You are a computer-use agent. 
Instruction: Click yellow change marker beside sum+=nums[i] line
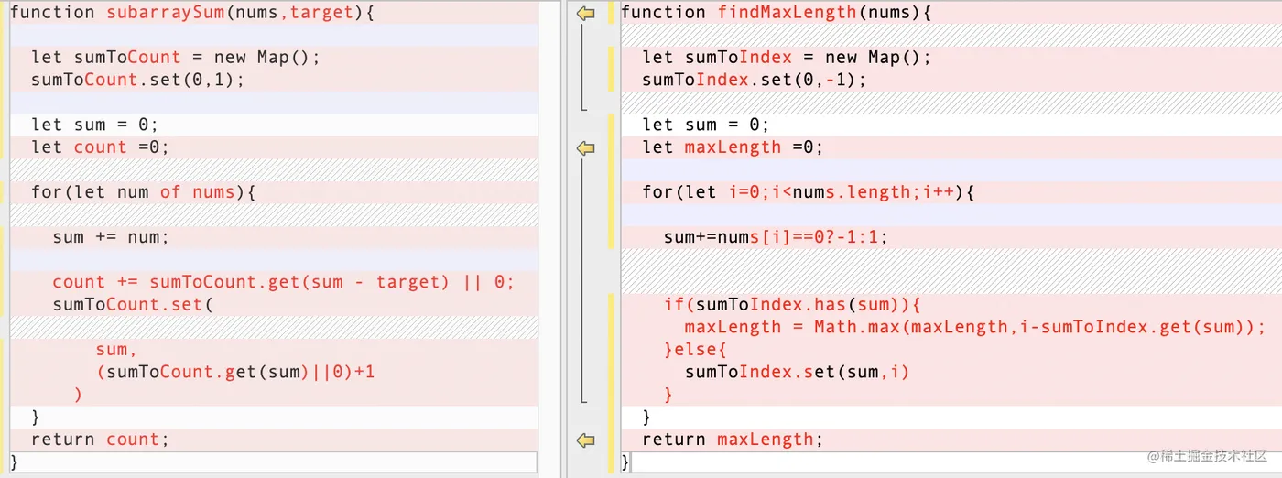click(611, 237)
